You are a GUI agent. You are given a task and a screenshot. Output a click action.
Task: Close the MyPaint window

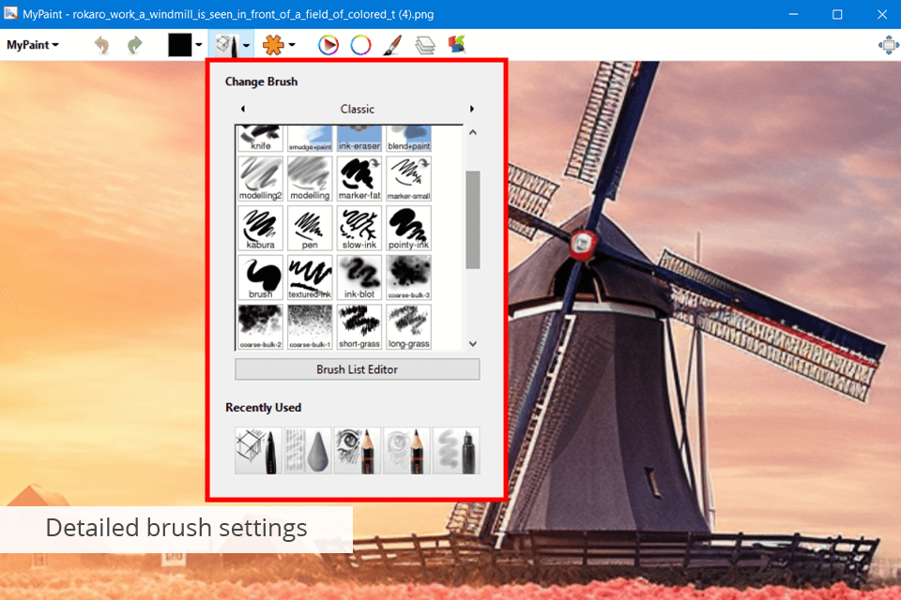881,14
